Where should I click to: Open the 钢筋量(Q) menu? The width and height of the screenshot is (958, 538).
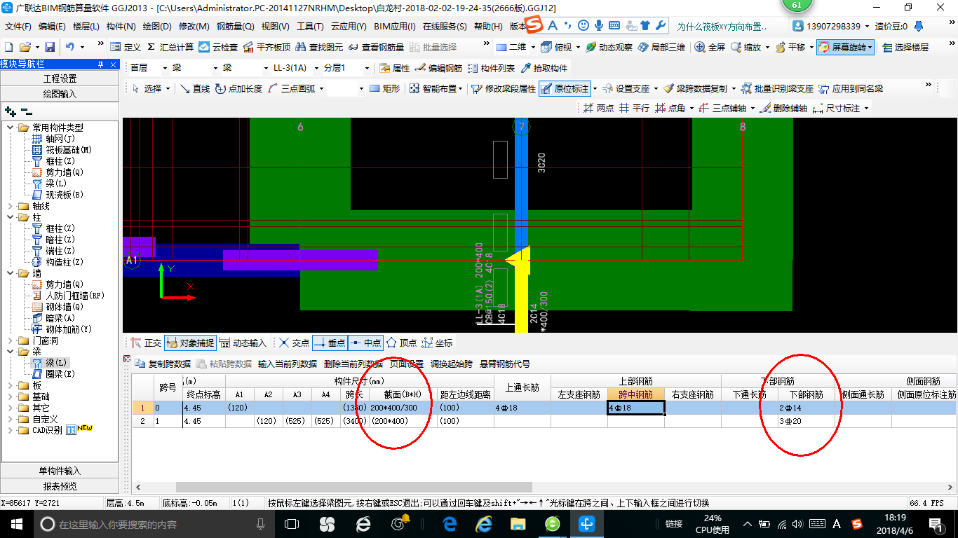(235, 27)
